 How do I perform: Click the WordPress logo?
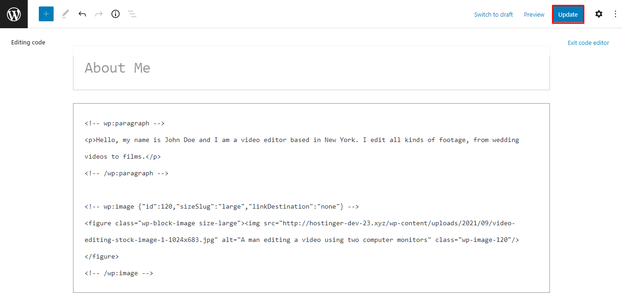coord(13,14)
